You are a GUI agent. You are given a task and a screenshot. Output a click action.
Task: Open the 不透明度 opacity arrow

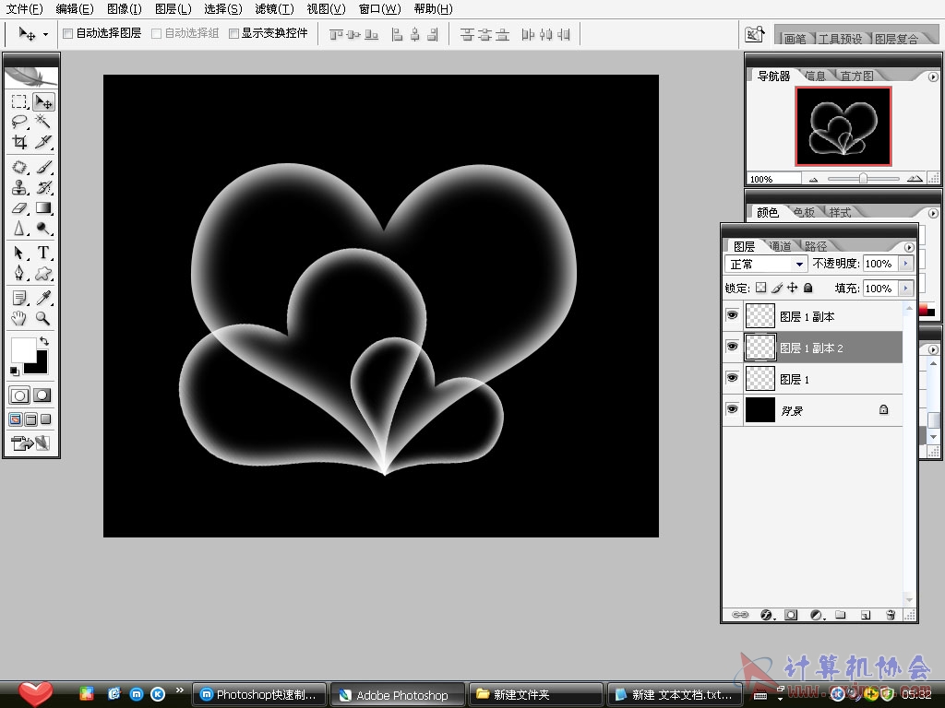906,264
